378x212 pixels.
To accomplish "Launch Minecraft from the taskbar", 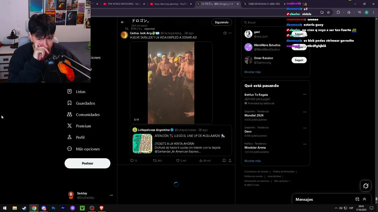I will click(x=82, y=208).
